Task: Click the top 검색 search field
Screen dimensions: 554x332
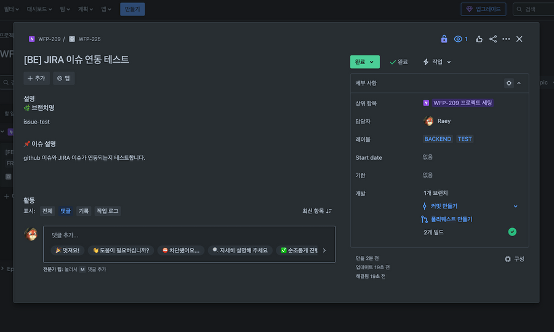Action: pos(533,9)
